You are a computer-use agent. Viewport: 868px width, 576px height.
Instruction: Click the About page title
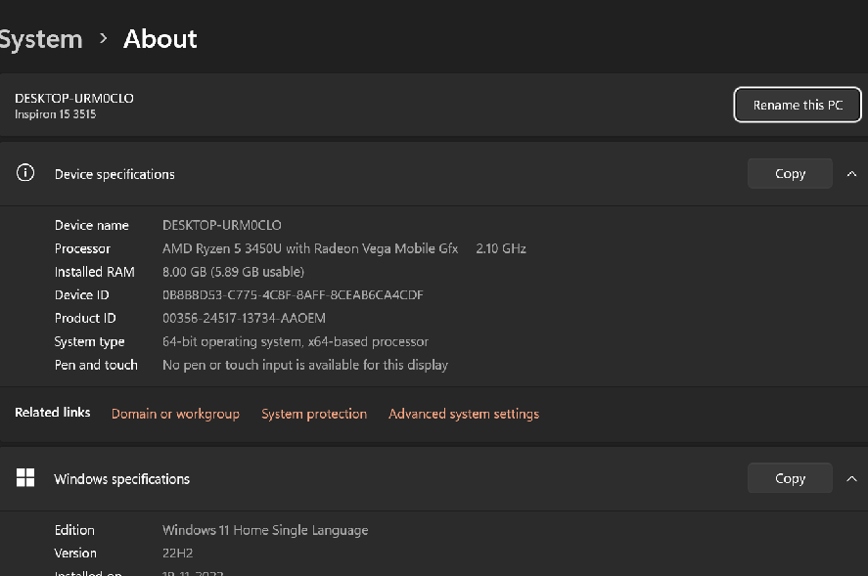[x=160, y=39]
